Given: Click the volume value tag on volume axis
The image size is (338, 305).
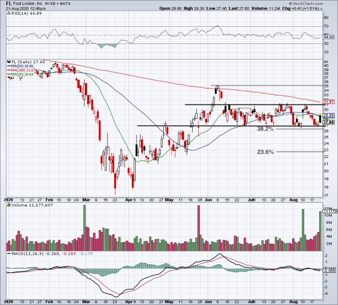Looking at the screenshot, I should click(329, 211).
